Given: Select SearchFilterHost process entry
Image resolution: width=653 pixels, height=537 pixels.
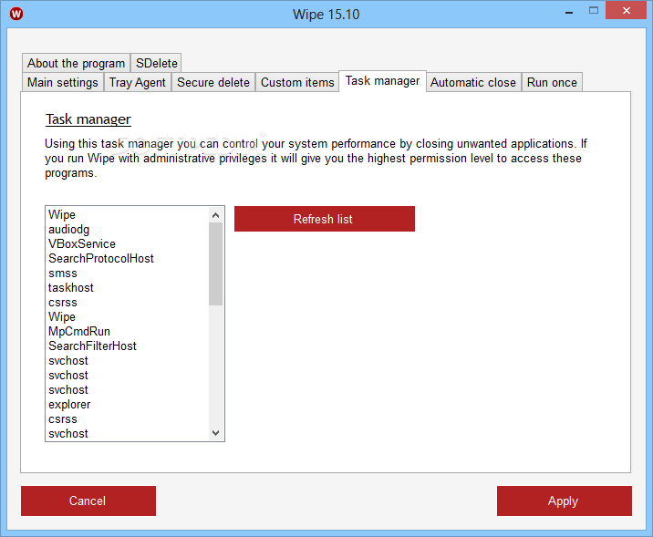Looking at the screenshot, I should tap(128, 346).
